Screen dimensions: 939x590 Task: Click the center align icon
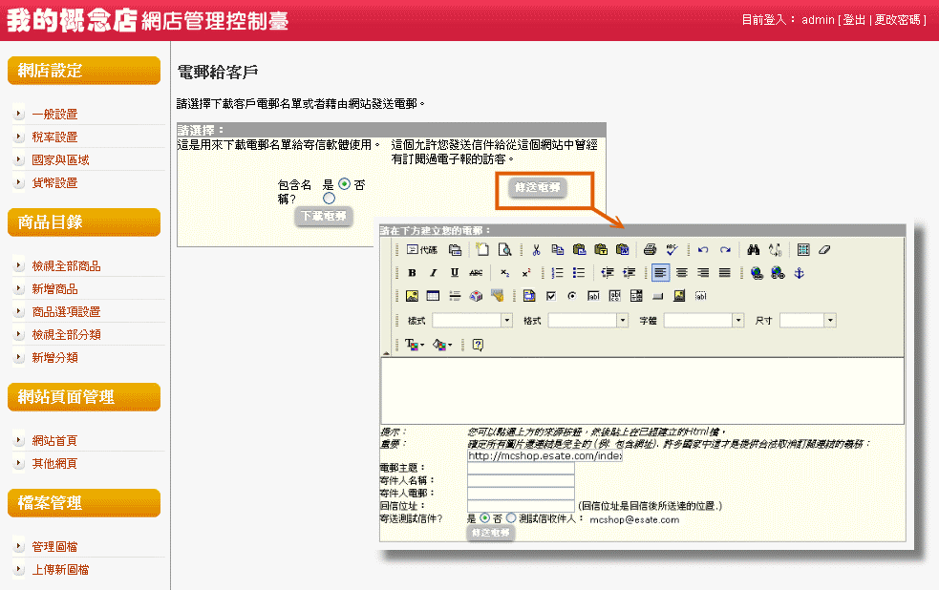[682, 273]
